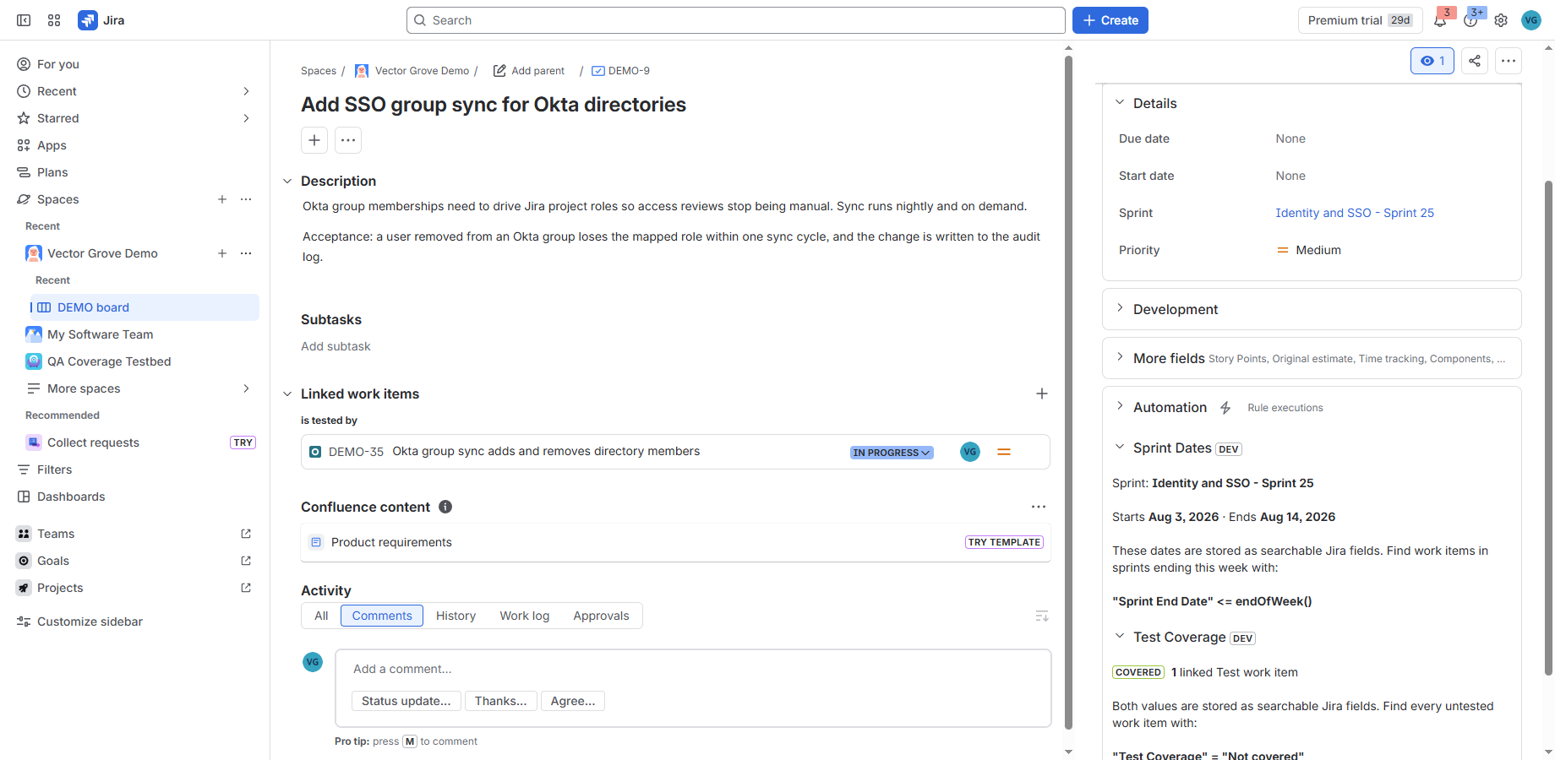Collapse the Details panel
This screenshot has width=1555, height=760.
pos(1120,102)
